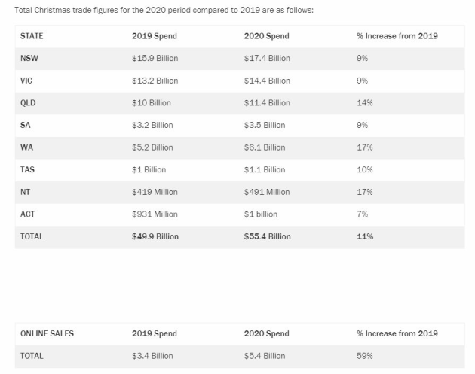Select the SA row label
This screenshot has width=475, height=374.
25,125
